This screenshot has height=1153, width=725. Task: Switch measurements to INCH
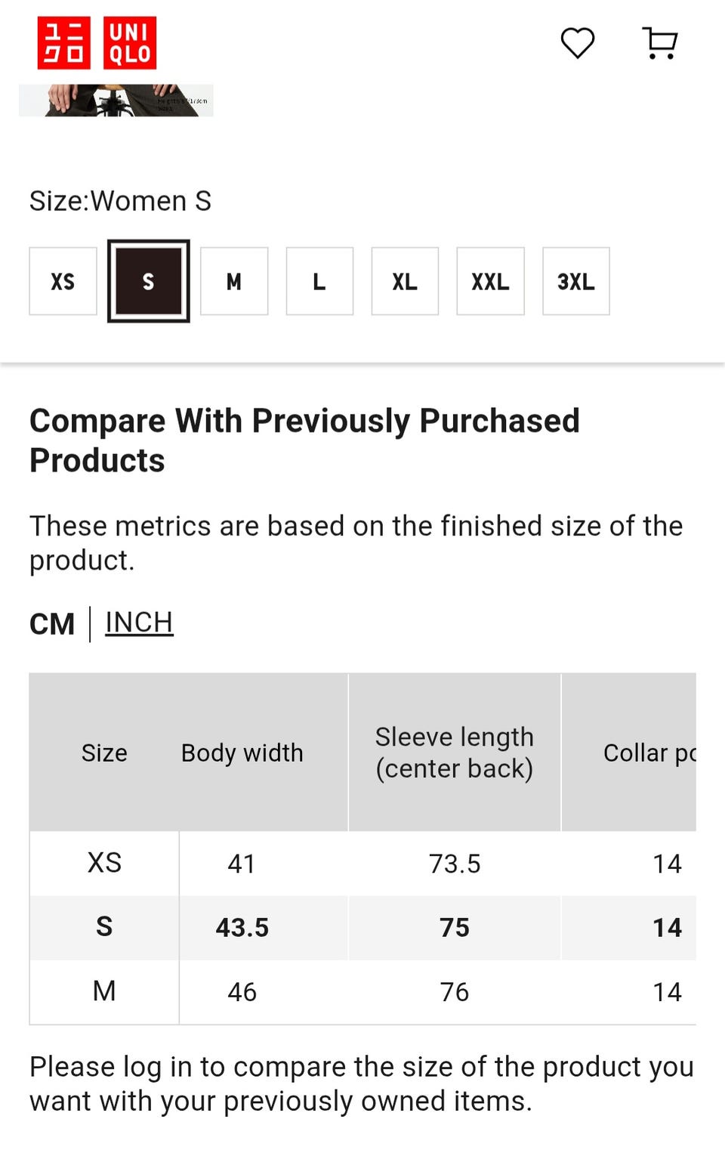click(x=139, y=623)
